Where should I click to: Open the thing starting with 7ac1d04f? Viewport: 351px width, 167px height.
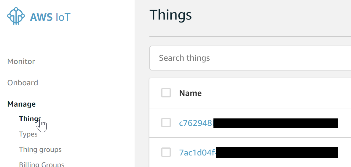197,153
